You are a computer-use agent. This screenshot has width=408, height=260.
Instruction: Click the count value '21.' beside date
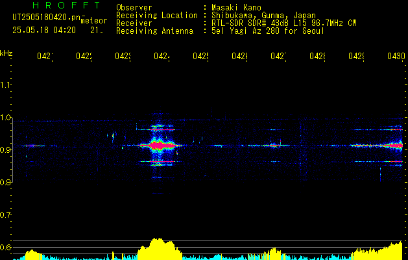pos(97,31)
